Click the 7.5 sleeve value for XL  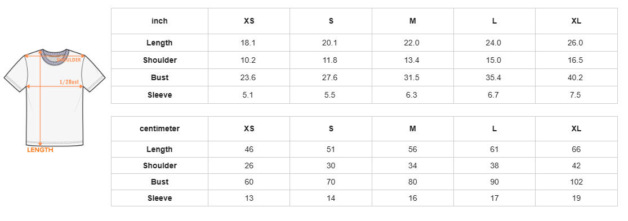(x=575, y=95)
